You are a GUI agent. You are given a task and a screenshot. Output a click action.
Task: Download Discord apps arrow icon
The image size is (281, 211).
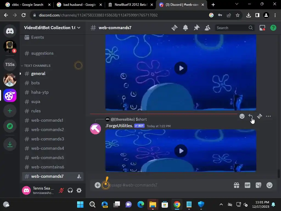[10, 144]
